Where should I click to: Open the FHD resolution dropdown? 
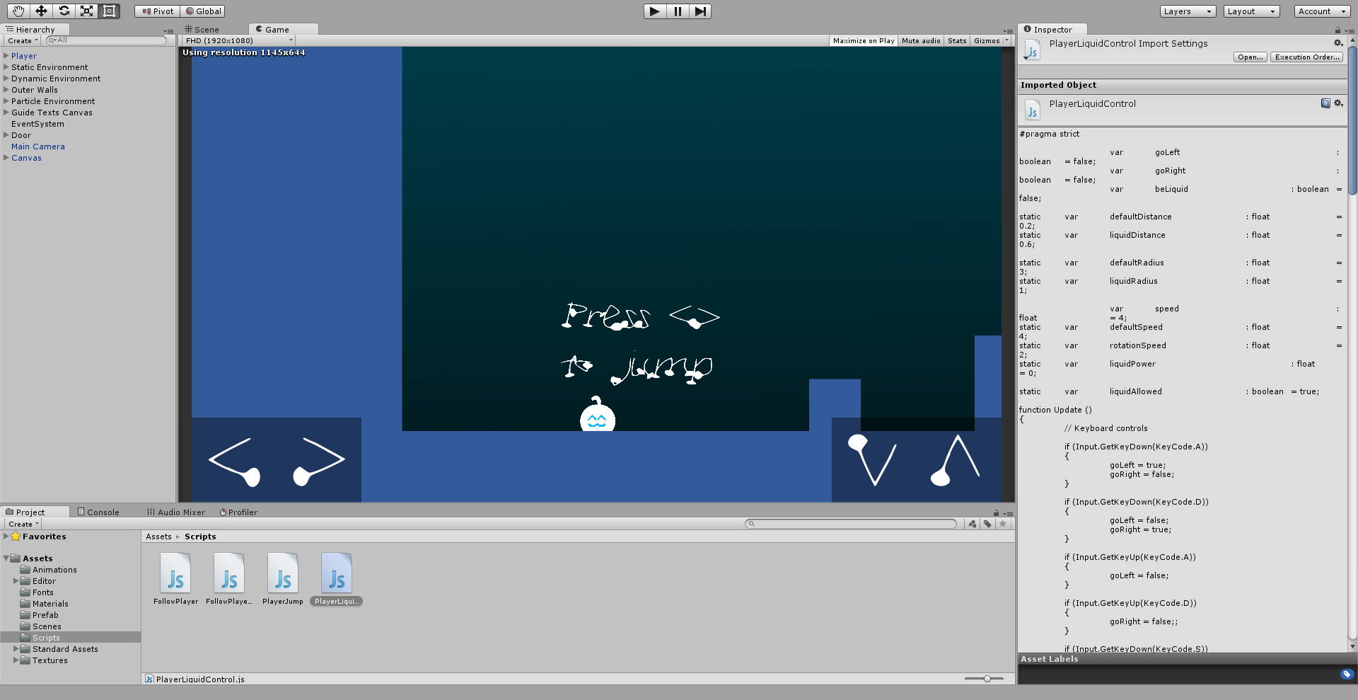tap(238, 41)
